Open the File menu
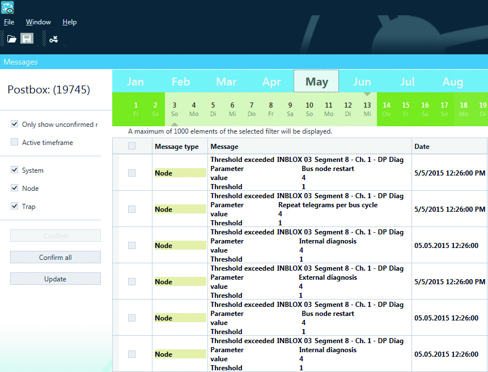This screenshot has height=372, width=488. (9, 22)
